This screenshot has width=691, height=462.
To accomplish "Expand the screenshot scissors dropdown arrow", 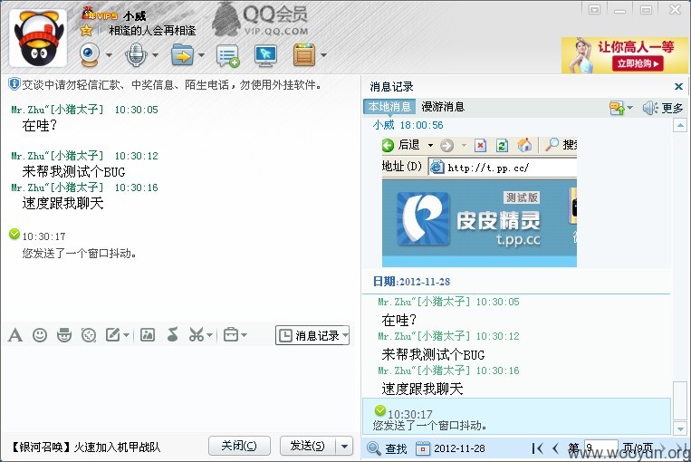I will 209,336.
